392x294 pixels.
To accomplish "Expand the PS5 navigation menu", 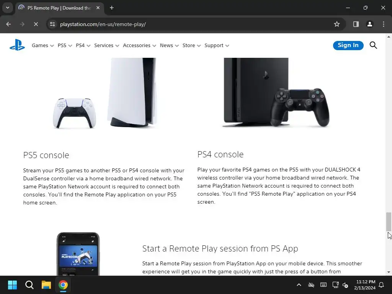I will click(x=65, y=46).
